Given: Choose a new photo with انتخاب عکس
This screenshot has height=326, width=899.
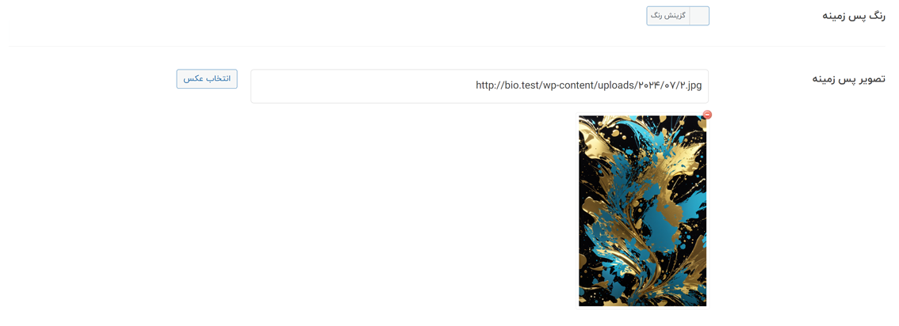Looking at the screenshot, I should (207, 79).
